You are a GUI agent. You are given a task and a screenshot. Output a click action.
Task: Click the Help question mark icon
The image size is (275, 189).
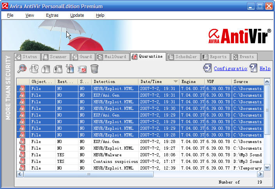[254, 68]
